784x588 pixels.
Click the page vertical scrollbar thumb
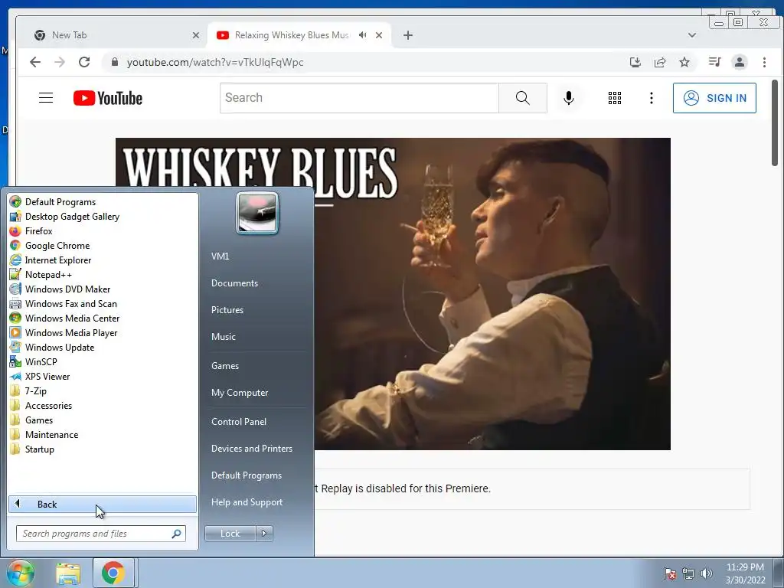coord(775,123)
